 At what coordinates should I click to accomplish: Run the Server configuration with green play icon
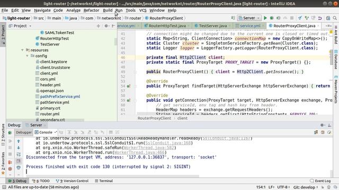click(x=265, y=18)
